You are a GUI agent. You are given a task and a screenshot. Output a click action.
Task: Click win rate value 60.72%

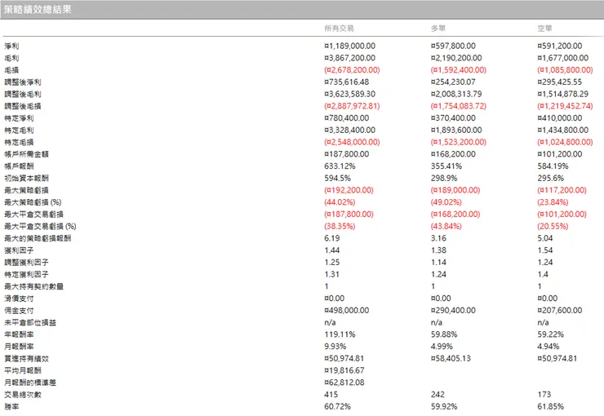point(337,406)
